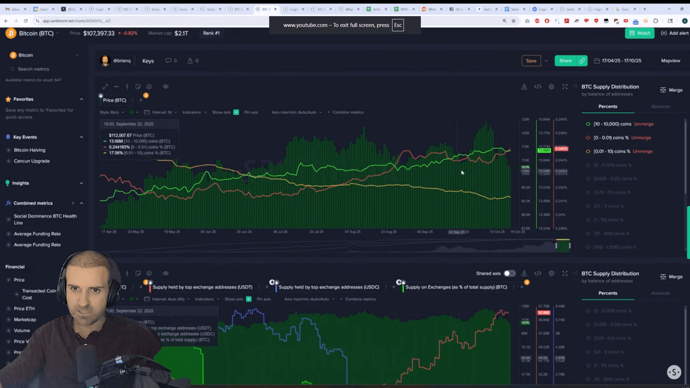Click the green Watch button
Image resolution: width=690 pixels, height=388 pixels.
tap(639, 33)
